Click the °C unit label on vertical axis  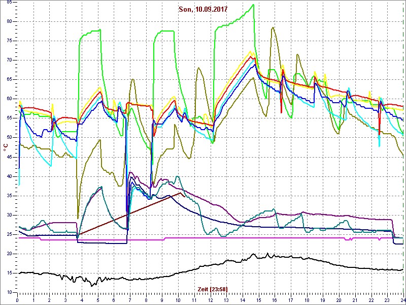point(6,147)
